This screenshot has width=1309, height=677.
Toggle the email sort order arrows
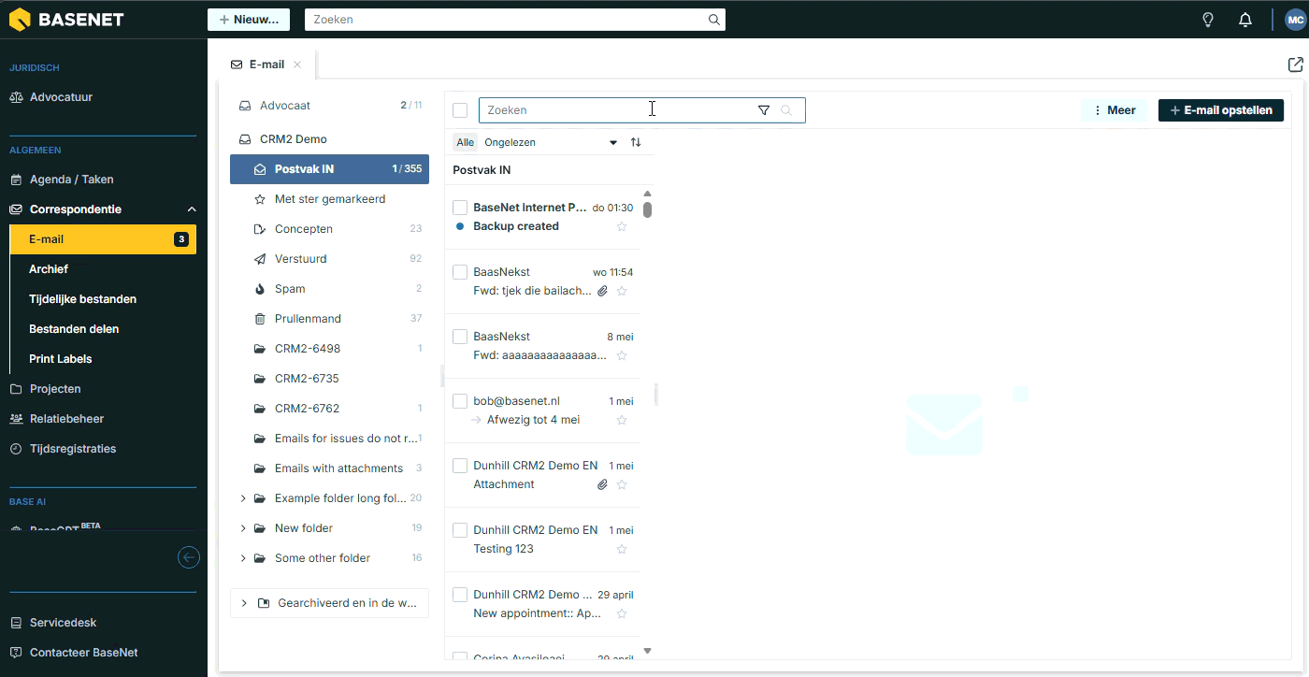[636, 142]
